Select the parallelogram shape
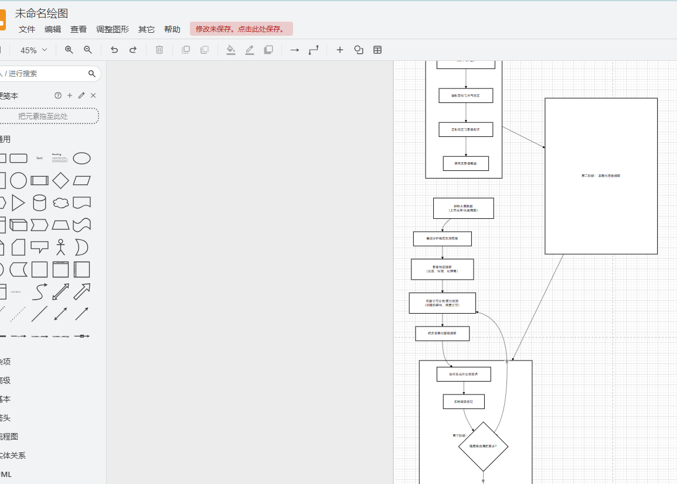 [81, 181]
